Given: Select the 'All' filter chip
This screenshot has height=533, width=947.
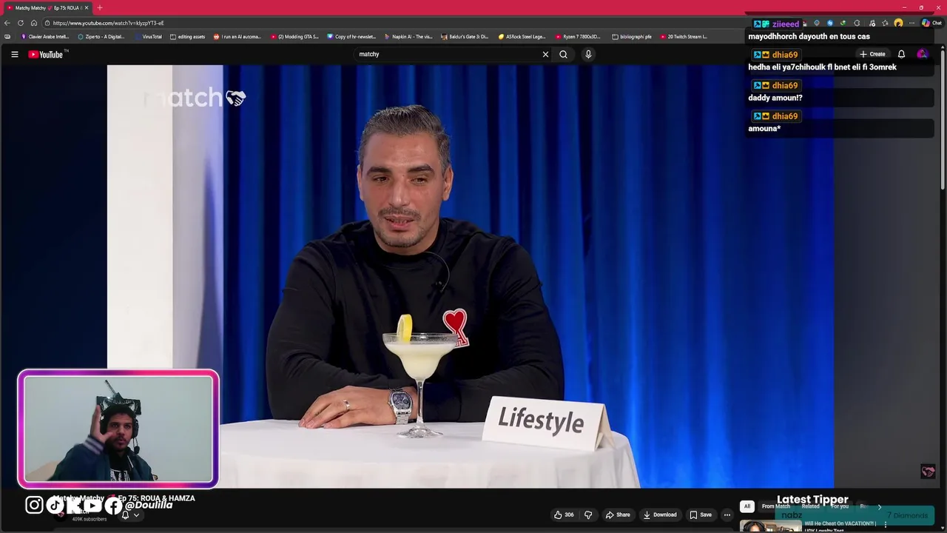Looking at the screenshot, I should [x=747, y=506].
